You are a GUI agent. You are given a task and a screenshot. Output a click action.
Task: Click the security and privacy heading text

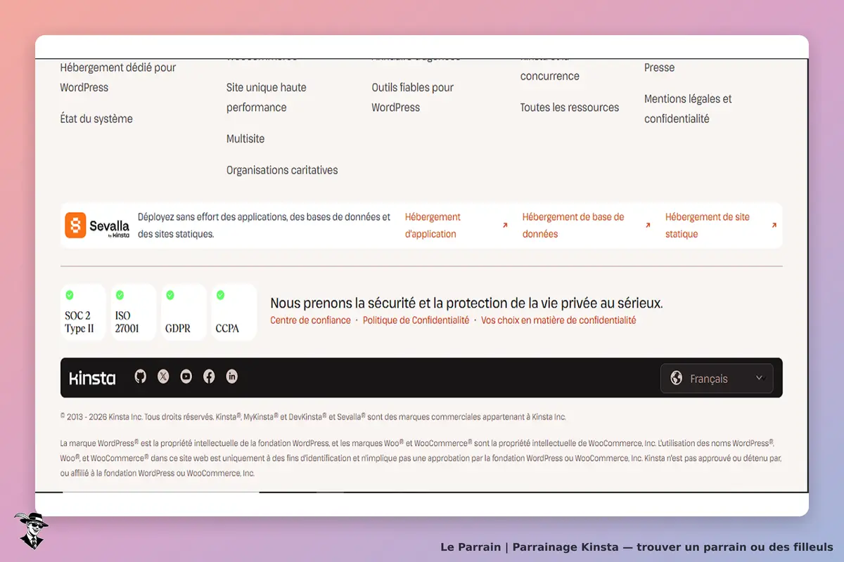point(466,303)
